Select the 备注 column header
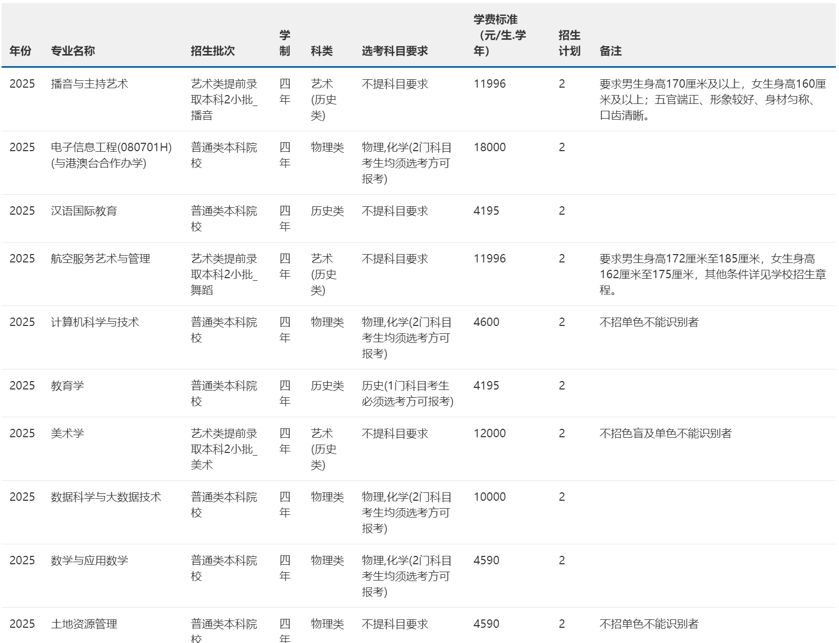 point(610,51)
